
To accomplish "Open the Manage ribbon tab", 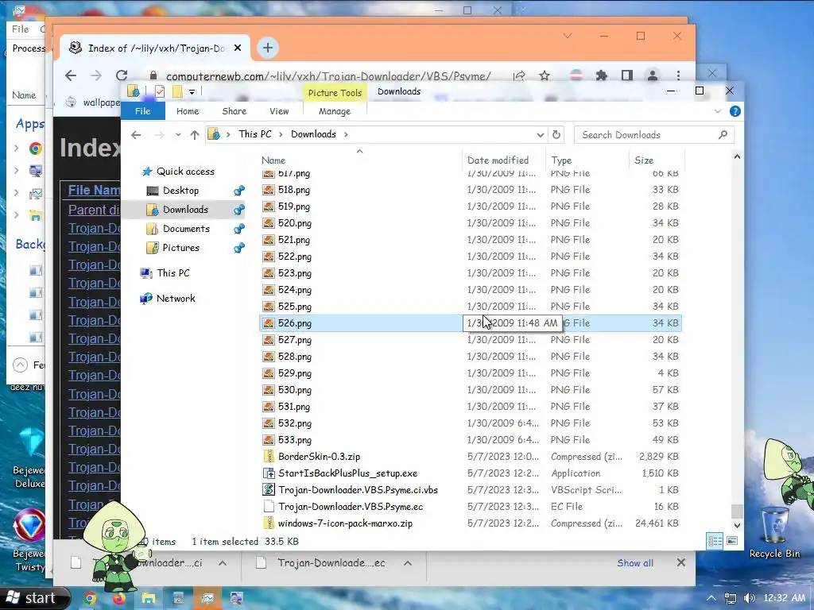I will coord(335,111).
